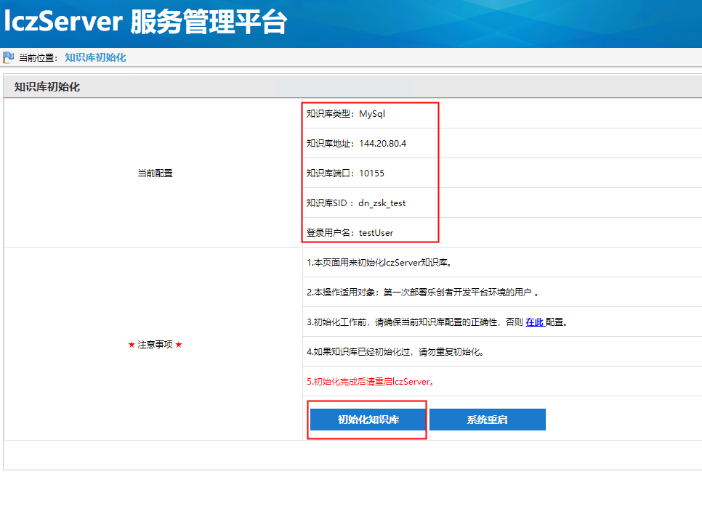
Task: Click the left red star before 注意事项
Action: click(x=132, y=344)
